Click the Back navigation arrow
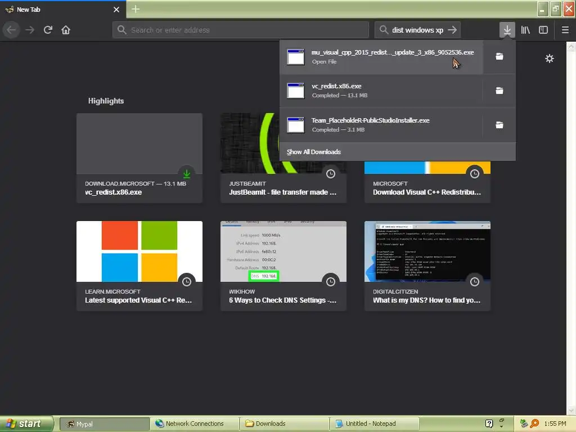The width and height of the screenshot is (576, 432). click(11, 30)
